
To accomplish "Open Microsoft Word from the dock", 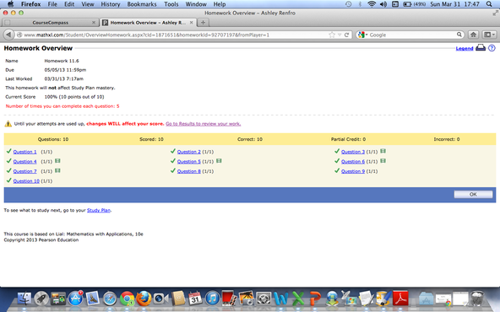I will (281, 299).
